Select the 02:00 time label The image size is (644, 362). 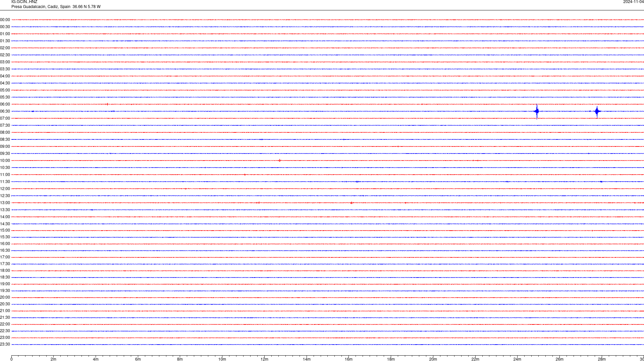pyautogui.click(x=5, y=48)
